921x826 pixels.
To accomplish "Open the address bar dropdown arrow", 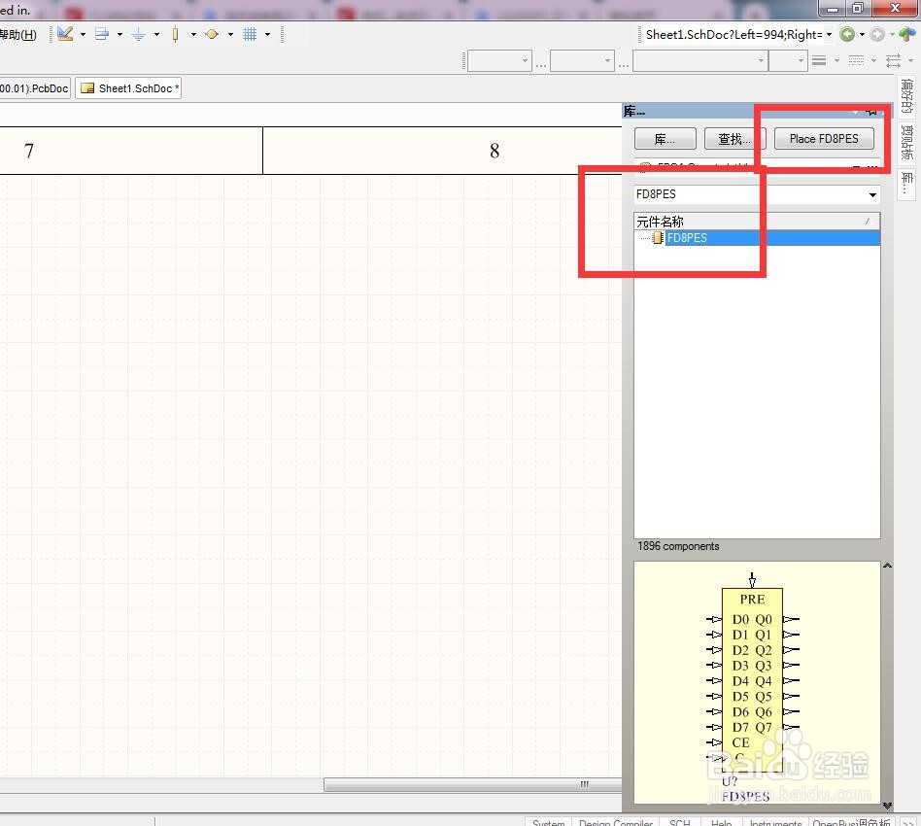I will pyautogui.click(x=830, y=35).
